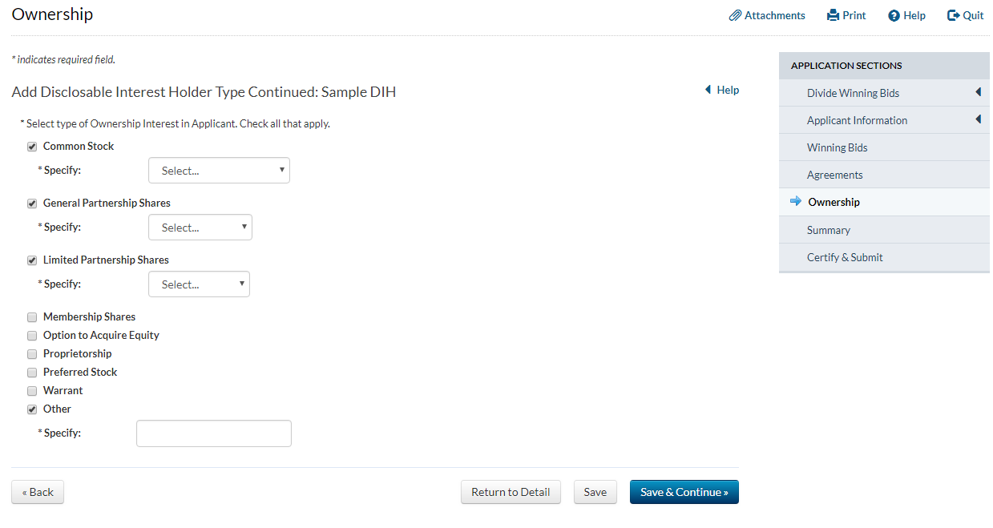Open the Limited Partnership Shares Specify dropdown
The width and height of the screenshot is (993, 528).
click(199, 284)
